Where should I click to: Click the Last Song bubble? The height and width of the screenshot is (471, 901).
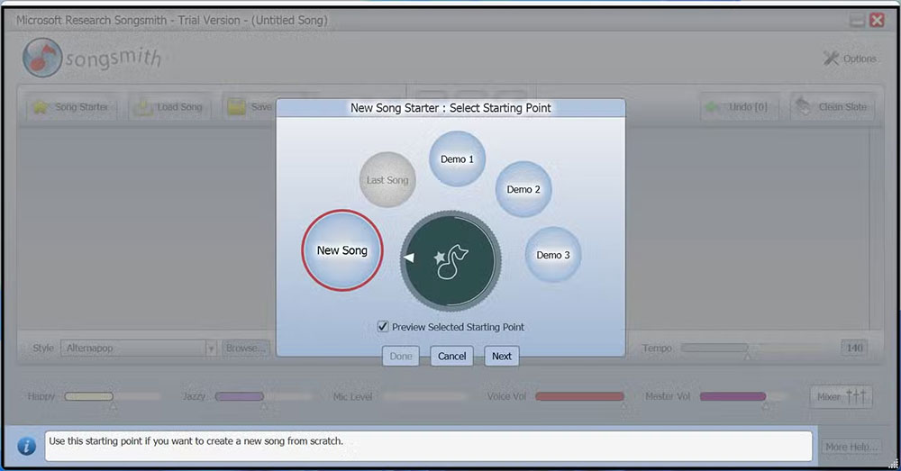(387, 180)
